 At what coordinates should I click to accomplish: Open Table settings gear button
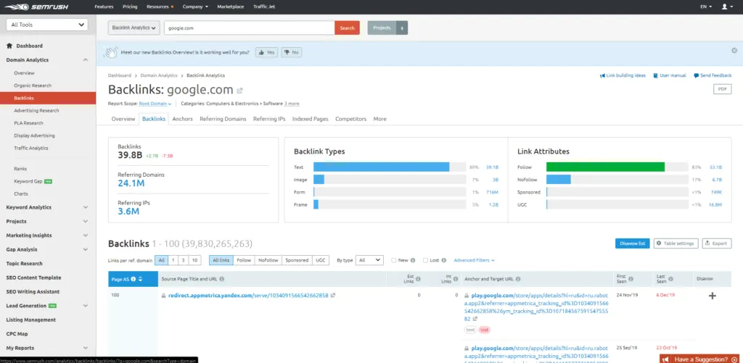[x=676, y=243]
